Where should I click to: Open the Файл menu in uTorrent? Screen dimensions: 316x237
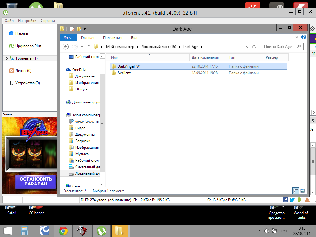9,21
